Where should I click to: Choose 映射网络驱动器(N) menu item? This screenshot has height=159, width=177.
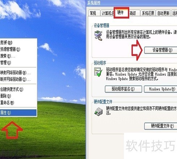coord(18,73)
